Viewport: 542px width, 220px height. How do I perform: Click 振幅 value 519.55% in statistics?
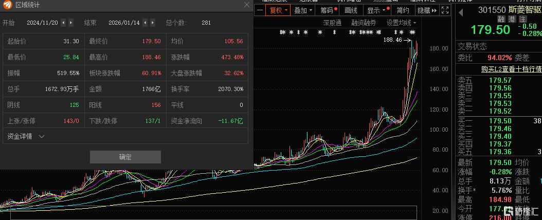(x=68, y=73)
